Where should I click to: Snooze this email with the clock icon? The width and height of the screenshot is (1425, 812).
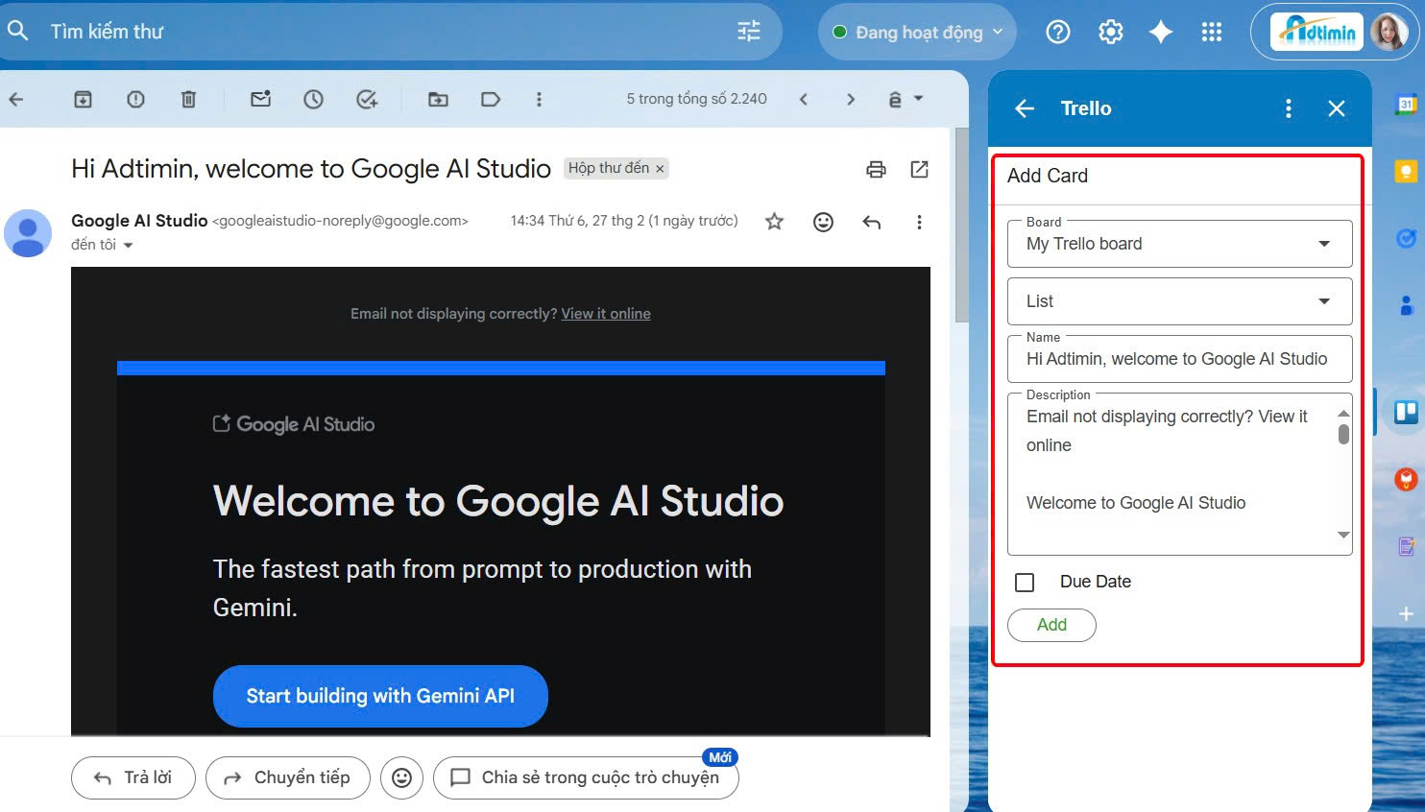tap(313, 99)
